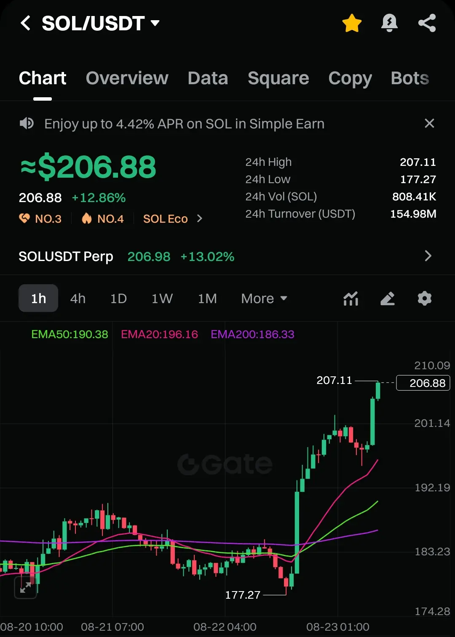455x637 pixels.
Task: Tap the 24h Turnover value 154.98M
Action: (x=413, y=214)
